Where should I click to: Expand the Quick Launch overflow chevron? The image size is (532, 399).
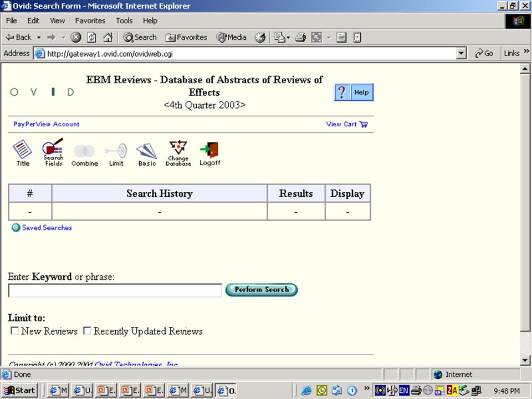coord(366,388)
